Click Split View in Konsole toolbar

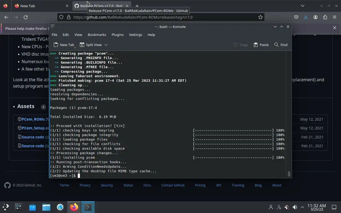pos(91,45)
